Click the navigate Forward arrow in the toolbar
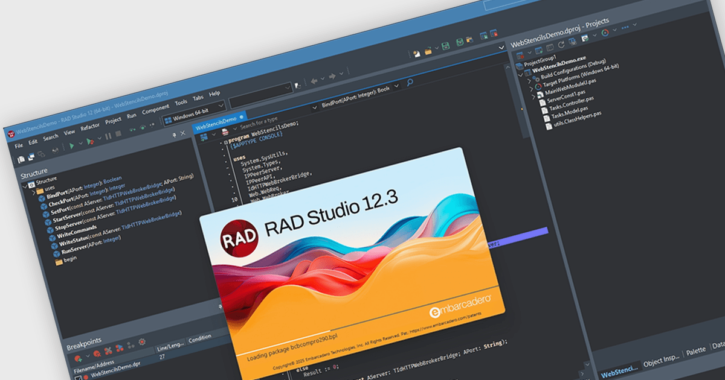 coord(332,76)
